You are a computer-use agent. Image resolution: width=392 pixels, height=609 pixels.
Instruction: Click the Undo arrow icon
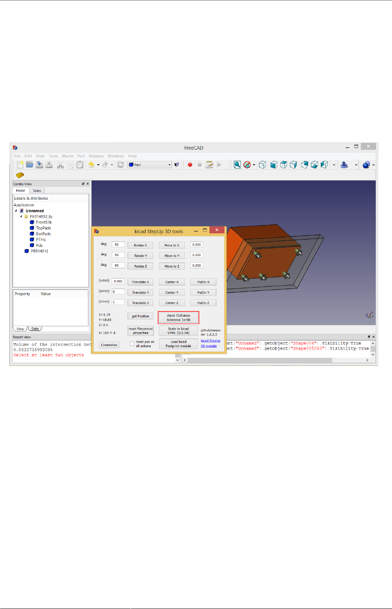91,165
